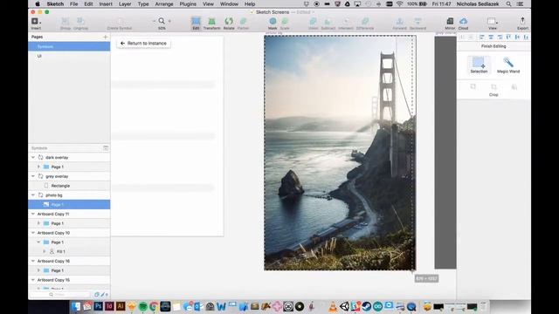Click the bridge photo on canvas
Screen dimensions: 559x314
340,154
